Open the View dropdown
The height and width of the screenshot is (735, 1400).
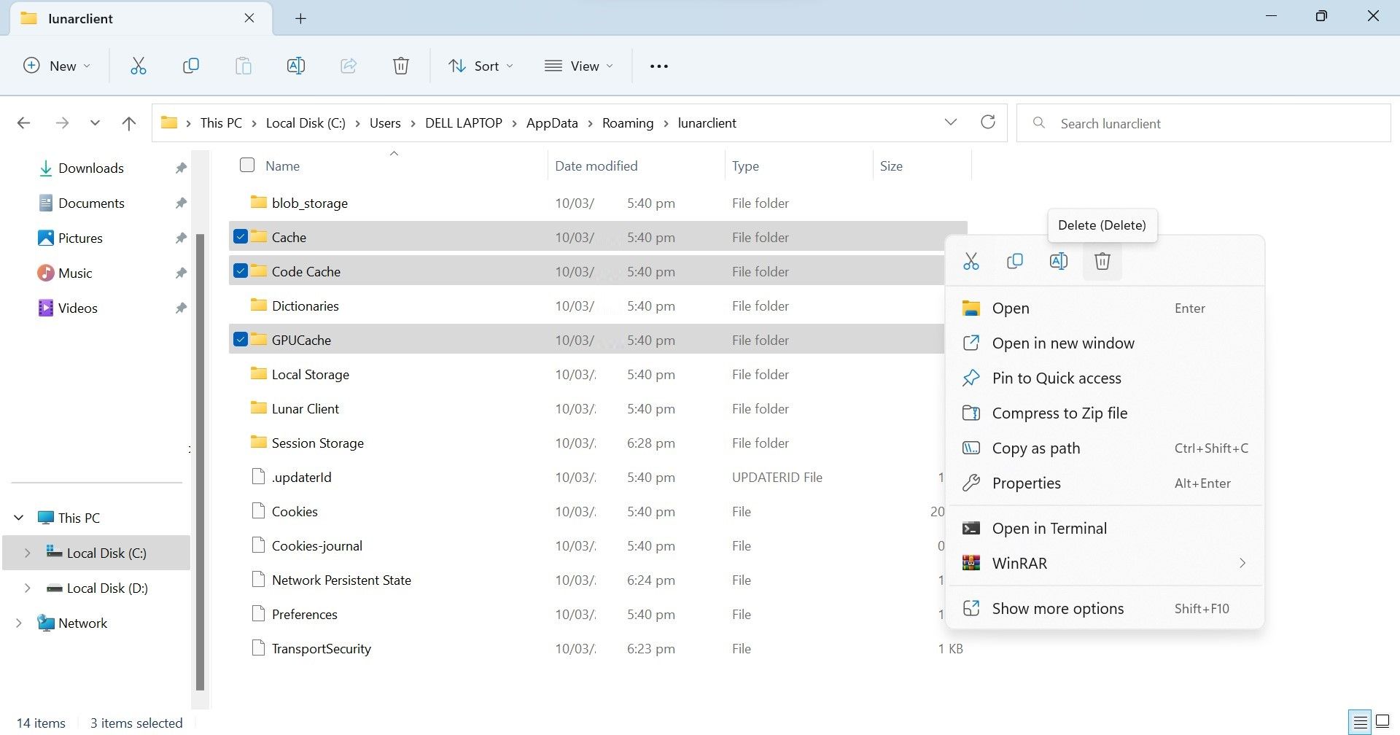click(x=578, y=66)
